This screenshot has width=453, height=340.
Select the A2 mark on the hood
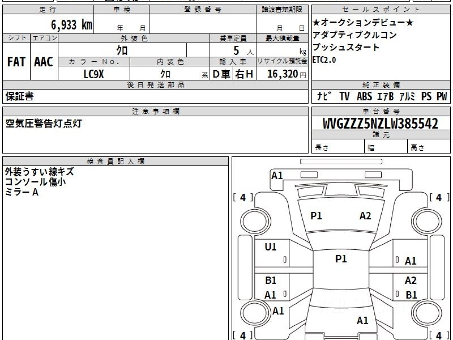(365, 216)
